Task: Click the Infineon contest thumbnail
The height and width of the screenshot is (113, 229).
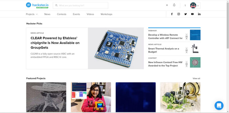Action: (x=195, y=62)
